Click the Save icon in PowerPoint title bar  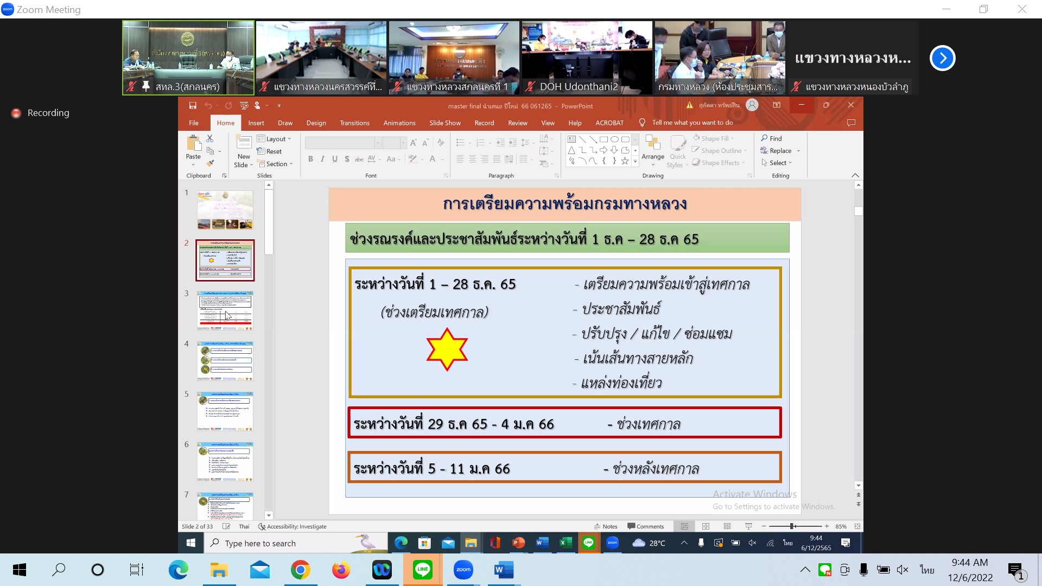coord(193,106)
